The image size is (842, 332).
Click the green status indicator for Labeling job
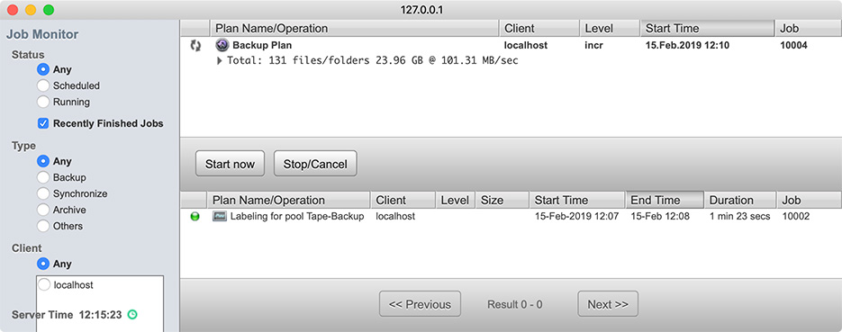point(195,217)
